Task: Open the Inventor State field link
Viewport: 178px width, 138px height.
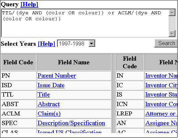Action: coord(161,95)
